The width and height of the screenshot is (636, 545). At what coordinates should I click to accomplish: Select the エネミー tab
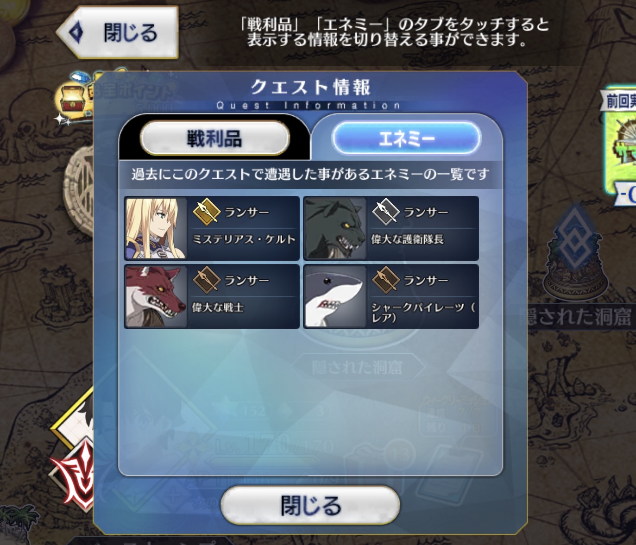[x=406, y=138]
